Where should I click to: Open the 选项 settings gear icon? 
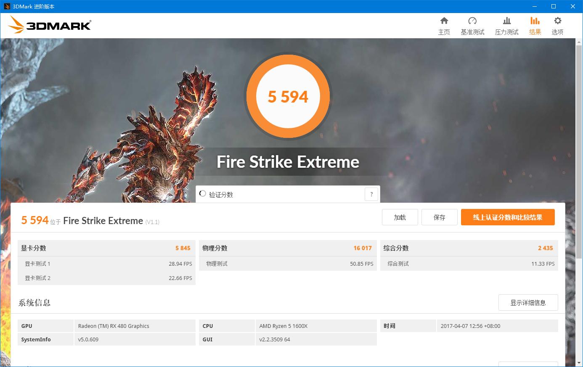(x=557, y=20)
